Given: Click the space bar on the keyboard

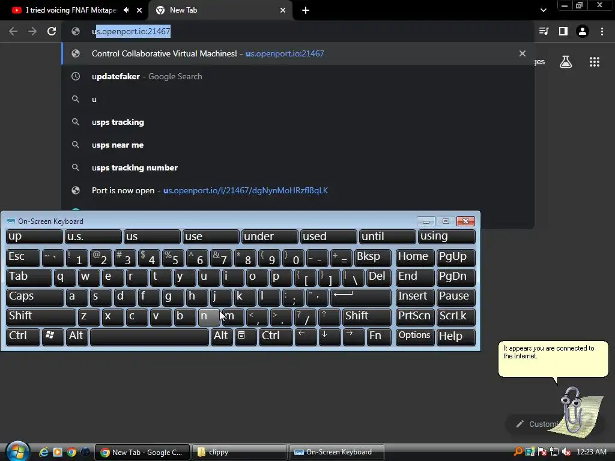Looking at the screenshot, I should [x=150, y=337].
